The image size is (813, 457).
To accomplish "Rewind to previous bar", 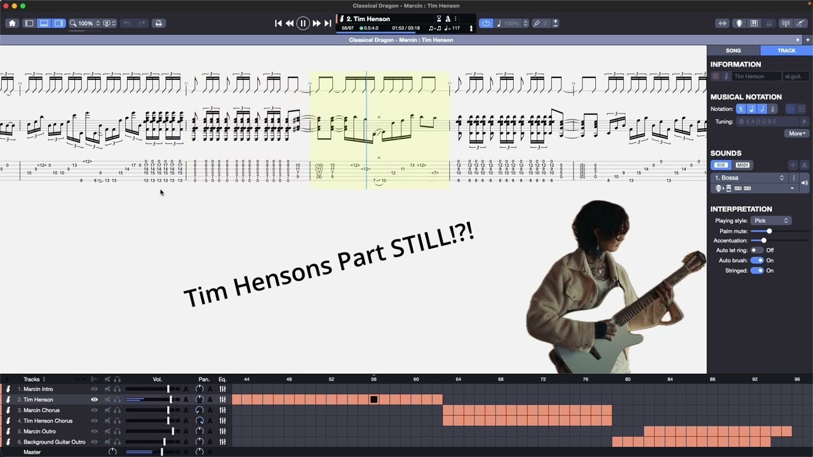I will [290, 23].
